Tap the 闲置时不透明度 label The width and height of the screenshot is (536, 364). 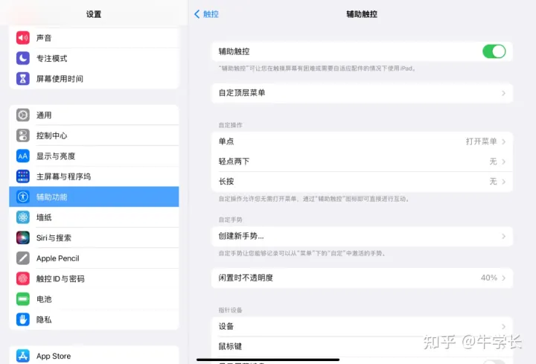pyautogui.click(x=246, y=278)
